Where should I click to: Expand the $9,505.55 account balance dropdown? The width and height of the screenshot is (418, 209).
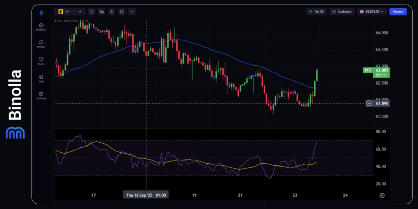point(371,12)
